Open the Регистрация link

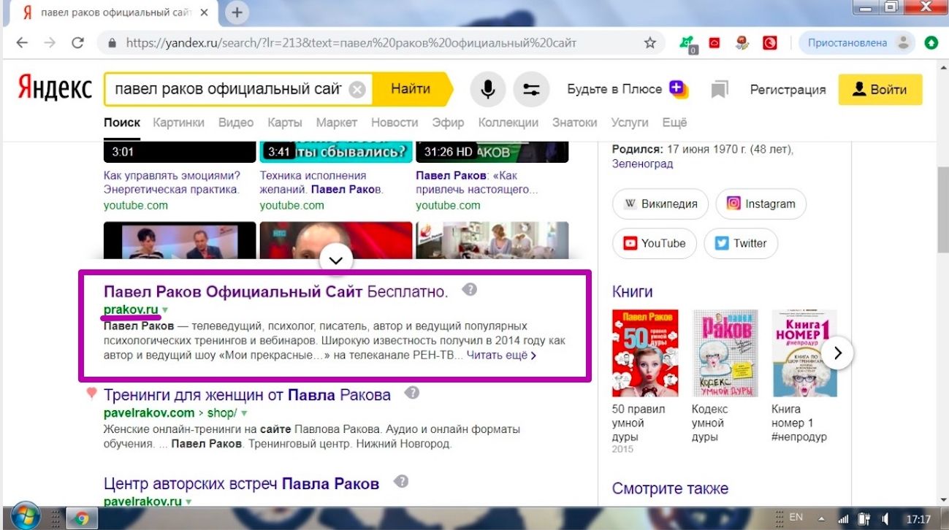pos(788,90)
